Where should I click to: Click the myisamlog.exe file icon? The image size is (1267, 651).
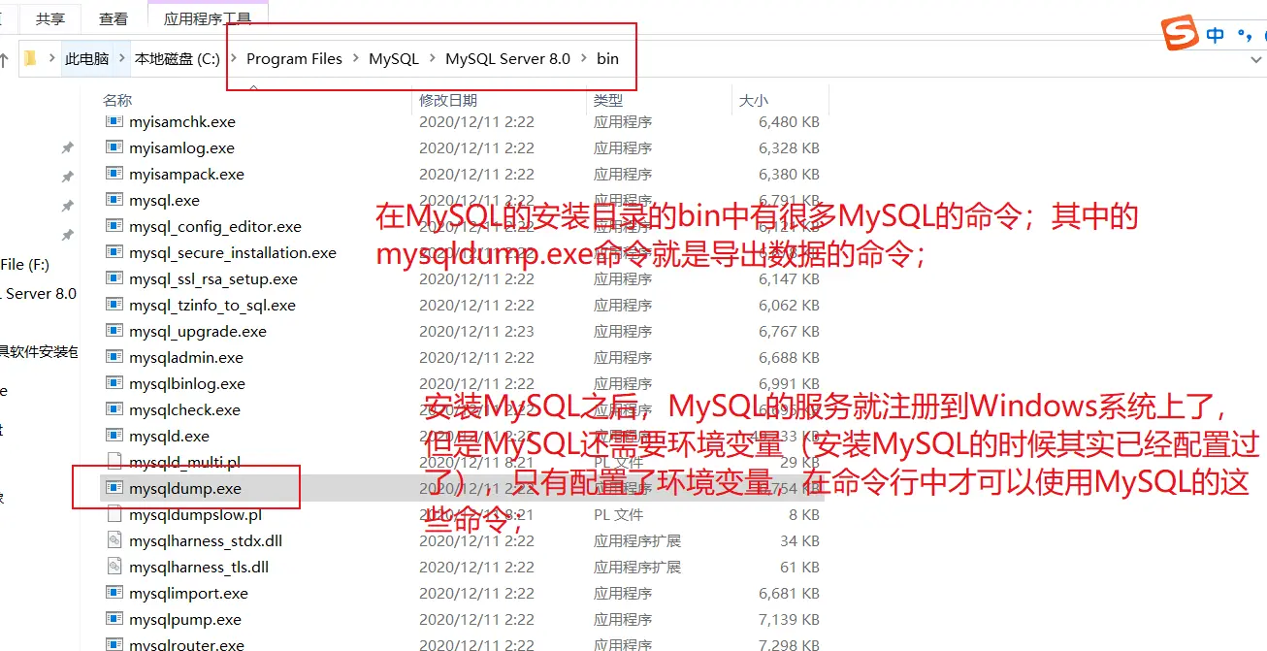pos(114,148)
